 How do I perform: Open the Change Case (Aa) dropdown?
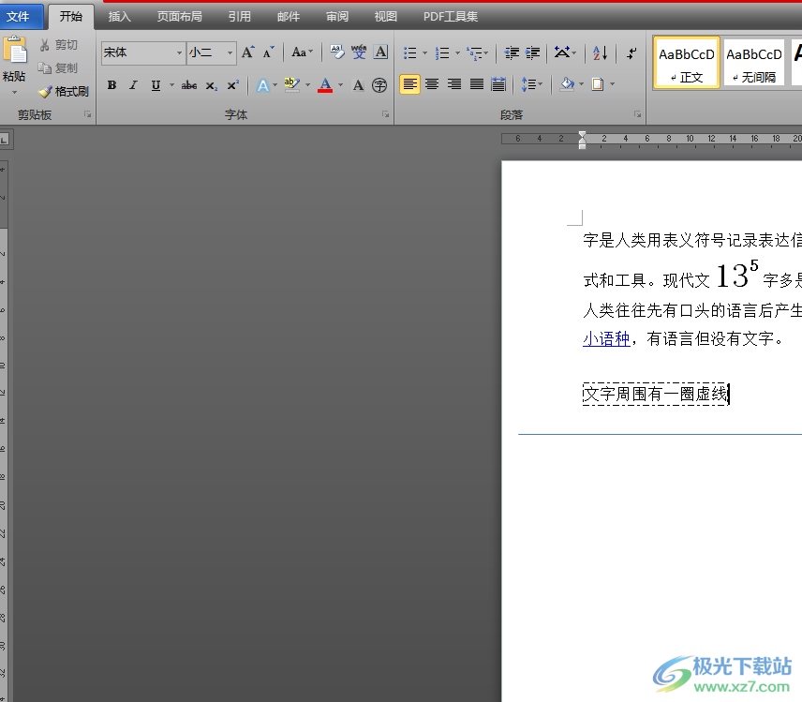coord(302,52)
